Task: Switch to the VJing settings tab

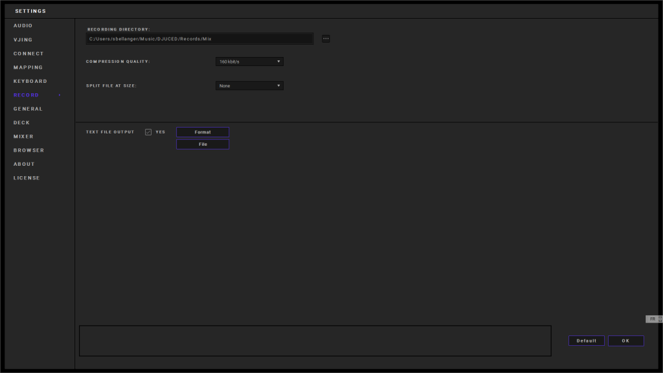Action: point(23,40)
